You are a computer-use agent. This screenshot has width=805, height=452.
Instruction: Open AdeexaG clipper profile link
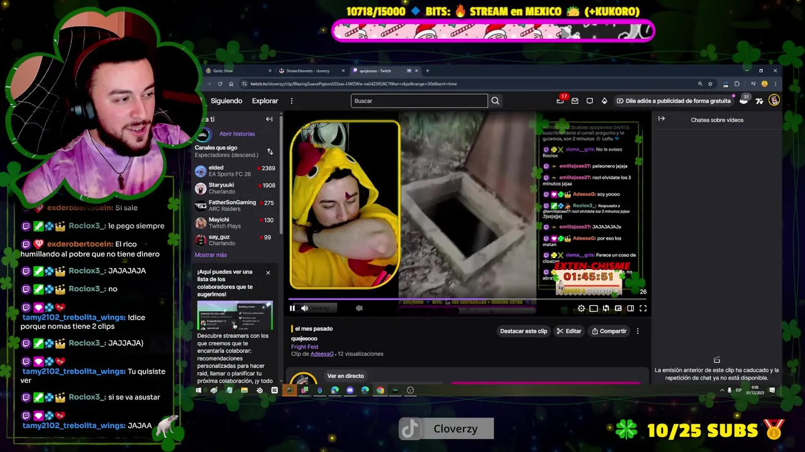tap(322, 354)
